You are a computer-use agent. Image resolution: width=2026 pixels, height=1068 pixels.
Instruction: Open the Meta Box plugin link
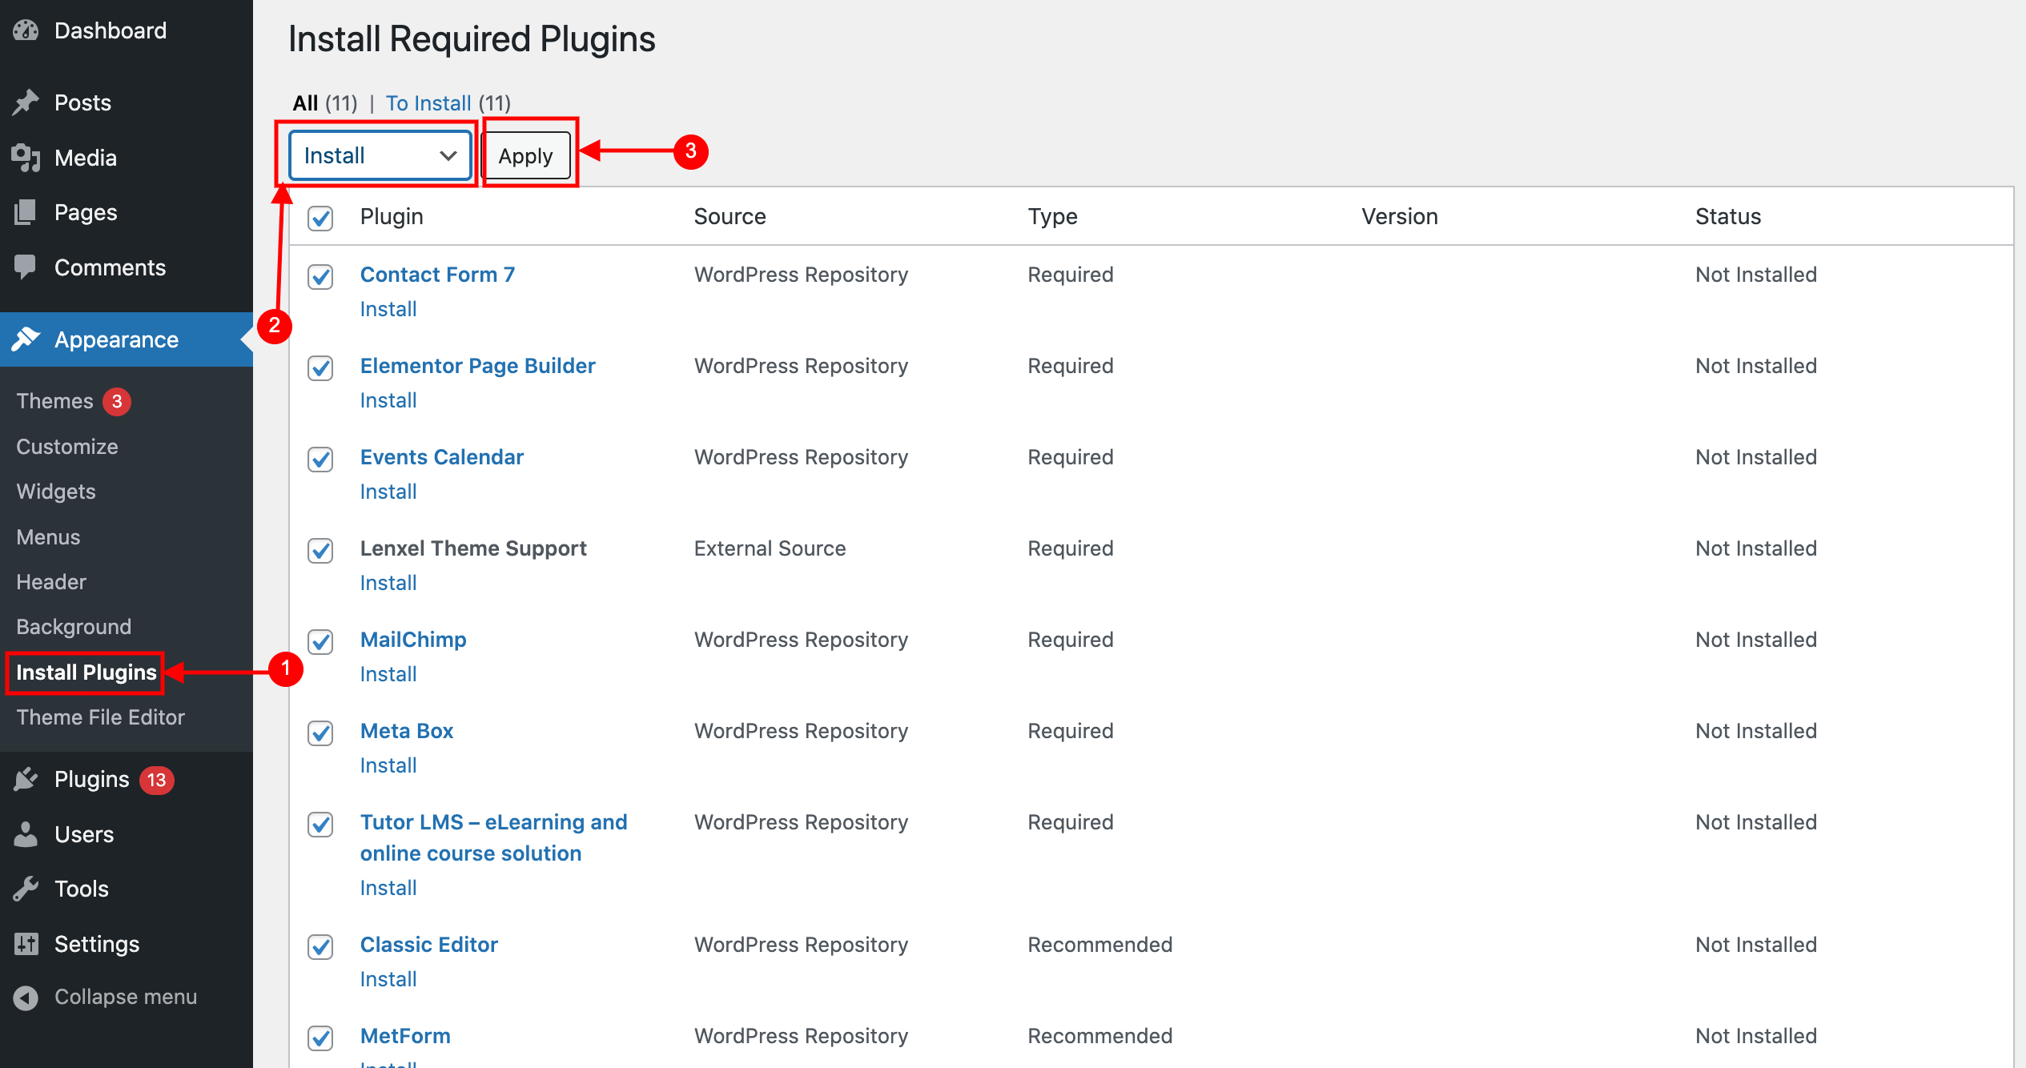coord(407,731)
